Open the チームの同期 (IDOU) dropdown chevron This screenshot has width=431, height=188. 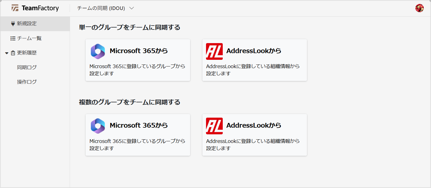click(132, 8)
